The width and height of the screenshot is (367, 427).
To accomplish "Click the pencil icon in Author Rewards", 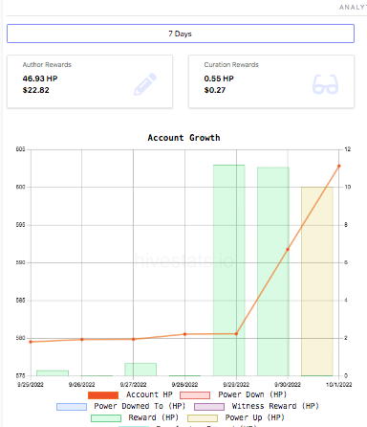I will pyautogui.click(x=145, y=84).
